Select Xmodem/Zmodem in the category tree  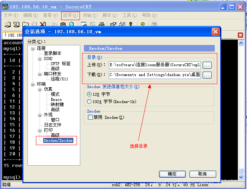click(x=58, y=140)
